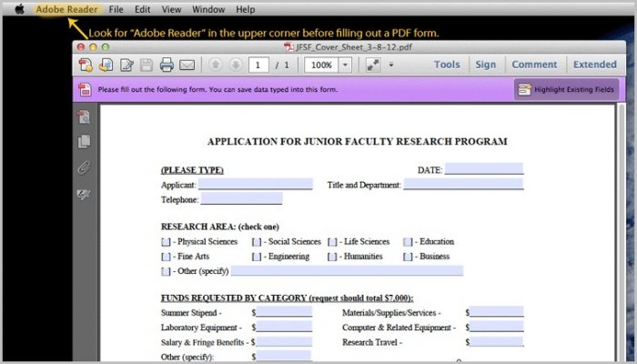Check the Social Sciences box
The width and height of the screenshot is (637, 364).
tap(257, 242)
